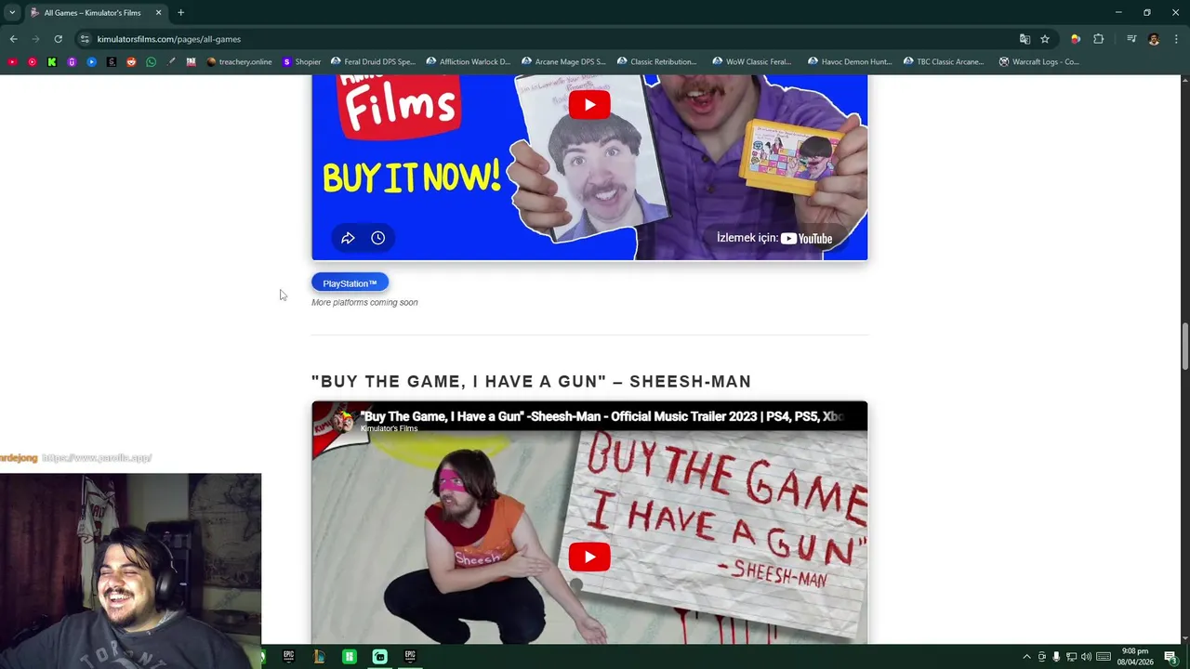Click the page vertical scrollbar thumb
Image resolution: width=1190 pixels, height=669 pixels.
(1184, 347)
